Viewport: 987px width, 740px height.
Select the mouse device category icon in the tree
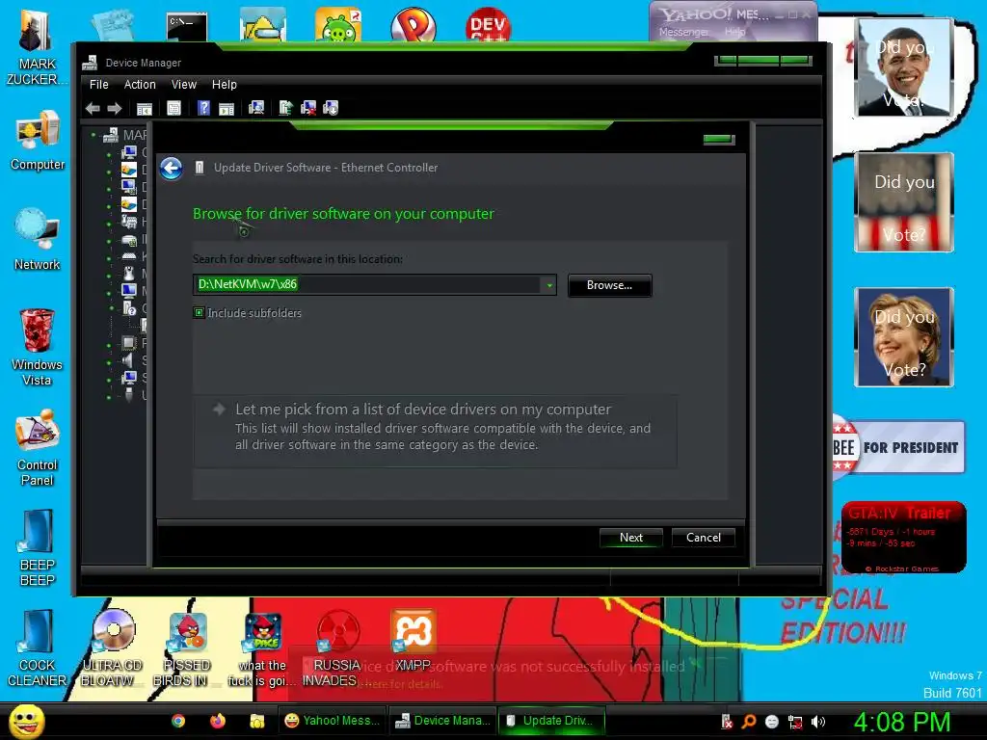(129, 273)
